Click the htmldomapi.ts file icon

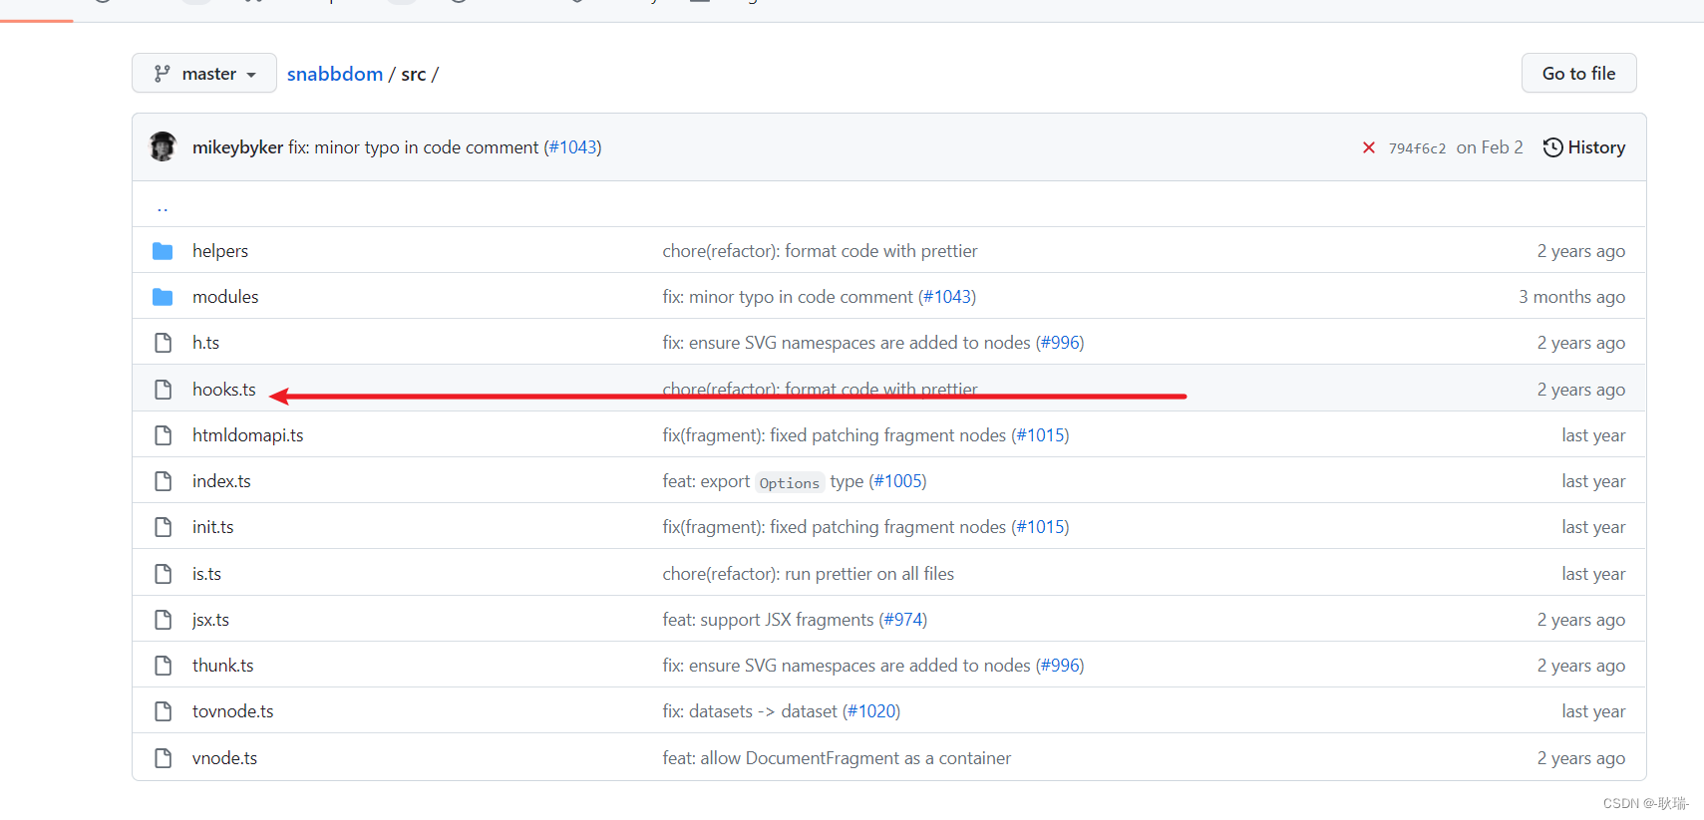click(x=164, y=435)
